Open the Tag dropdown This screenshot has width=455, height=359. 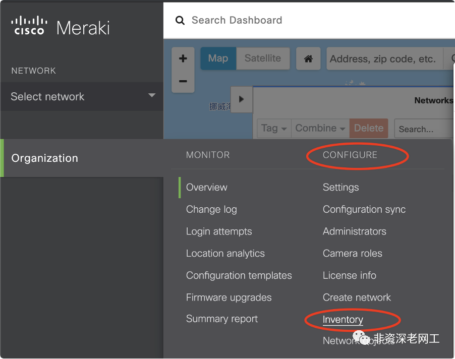pyautogui.click(x=274, y=128)
